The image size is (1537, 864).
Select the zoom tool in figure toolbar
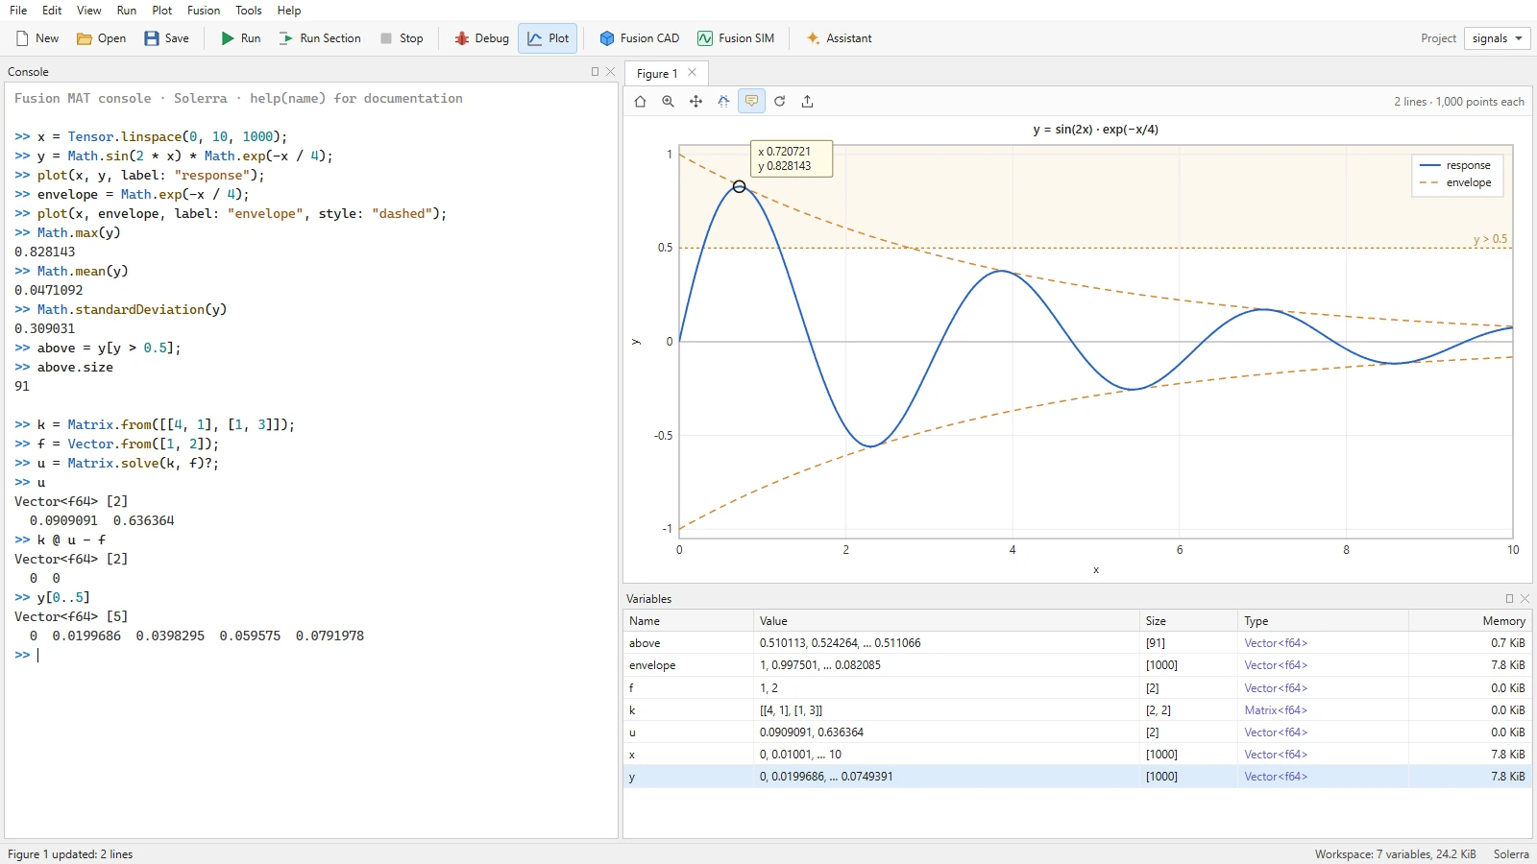point(668,101)
